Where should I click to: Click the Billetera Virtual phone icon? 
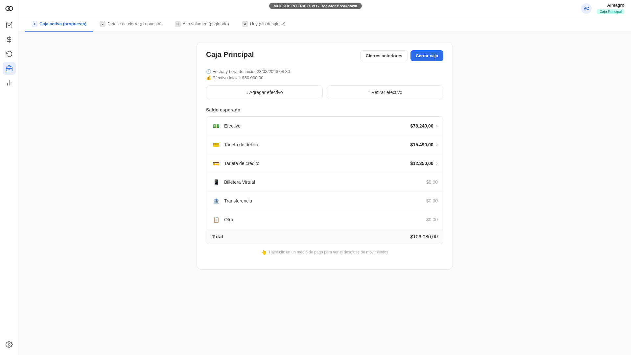216,182
